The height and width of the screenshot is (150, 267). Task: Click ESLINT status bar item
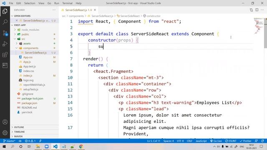point(231,141)
